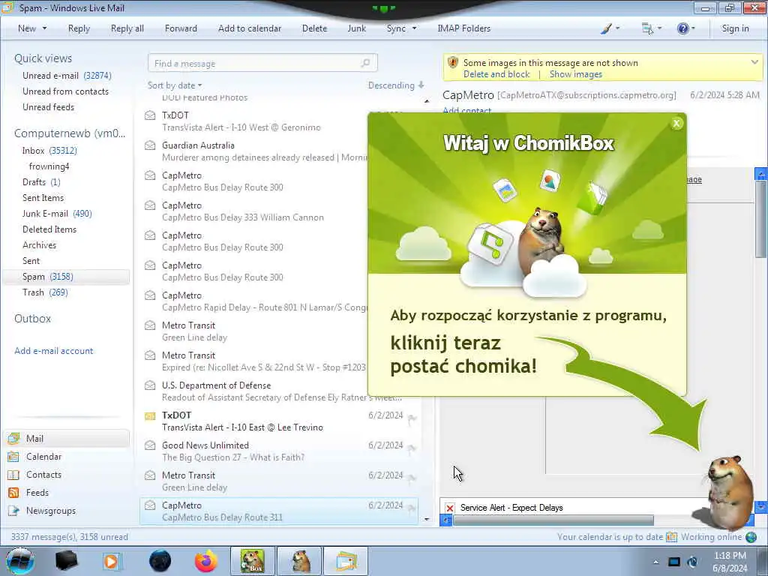Open the New dropdown arrow
This screenshot has height=576, width=768.
(44, 28)
